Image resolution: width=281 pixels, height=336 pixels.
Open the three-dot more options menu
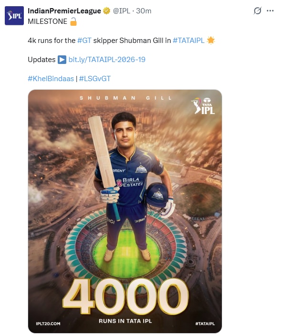point(270,10)
